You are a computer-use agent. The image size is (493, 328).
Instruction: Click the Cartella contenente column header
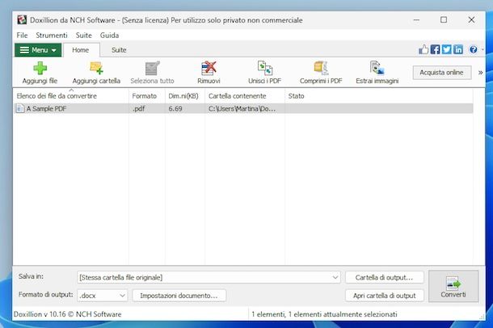click(245, 96)
